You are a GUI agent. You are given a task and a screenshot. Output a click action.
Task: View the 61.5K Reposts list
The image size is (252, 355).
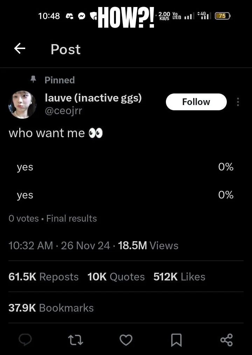pos(43,277)
